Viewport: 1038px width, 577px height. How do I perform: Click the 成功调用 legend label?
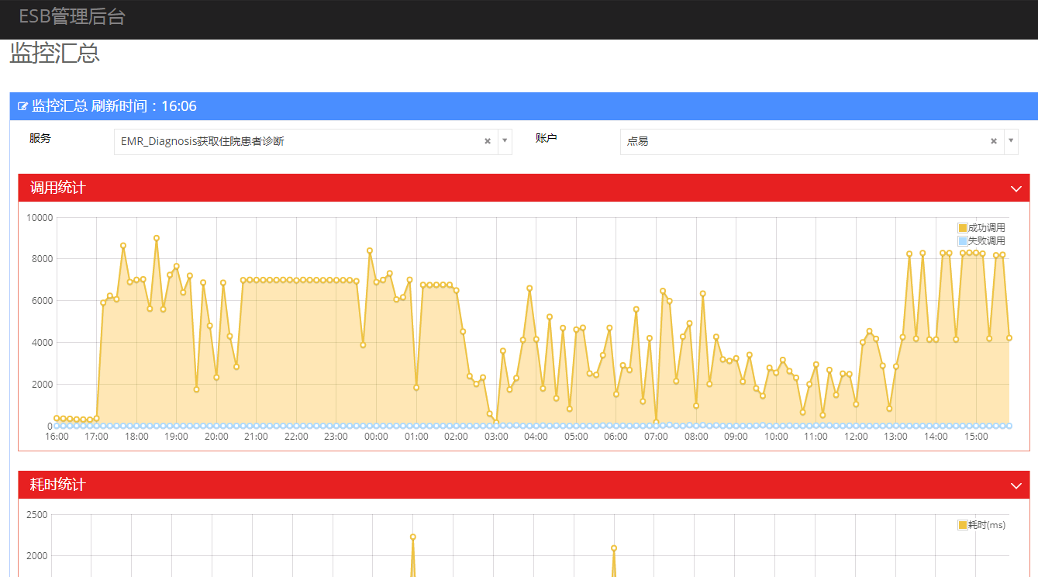(987, 228)
